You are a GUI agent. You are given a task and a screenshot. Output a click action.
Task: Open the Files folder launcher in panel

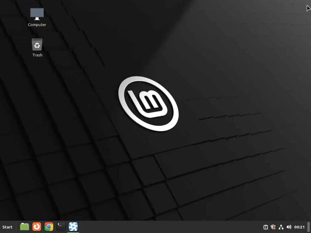point(25,227)
